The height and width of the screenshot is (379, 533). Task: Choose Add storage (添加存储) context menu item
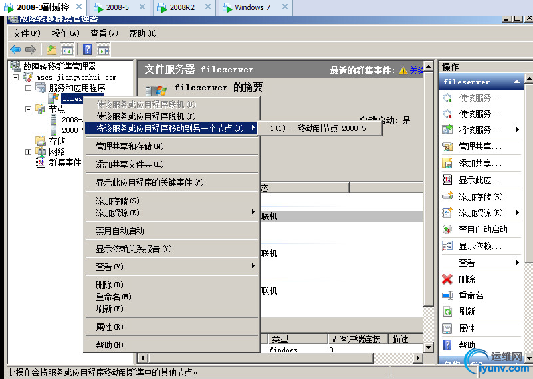(172, 201)
